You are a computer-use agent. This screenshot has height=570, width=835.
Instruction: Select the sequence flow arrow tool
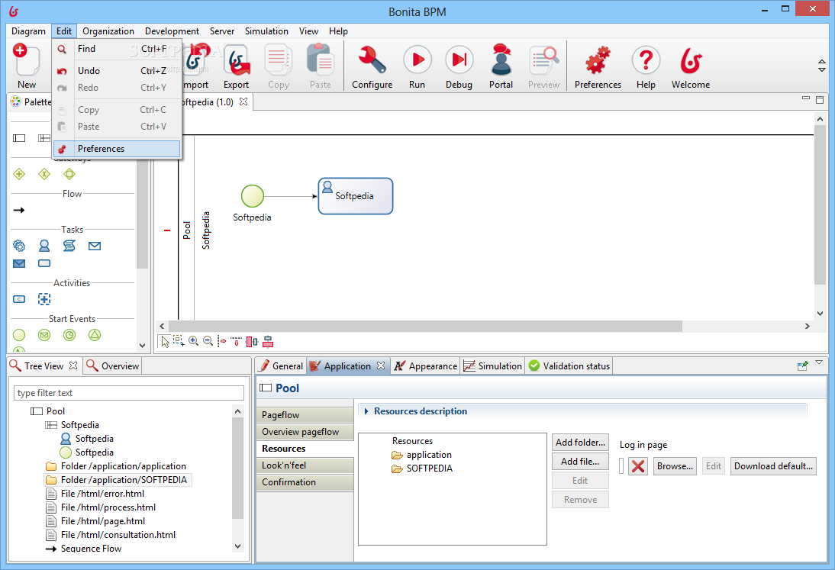click(19, 211)
